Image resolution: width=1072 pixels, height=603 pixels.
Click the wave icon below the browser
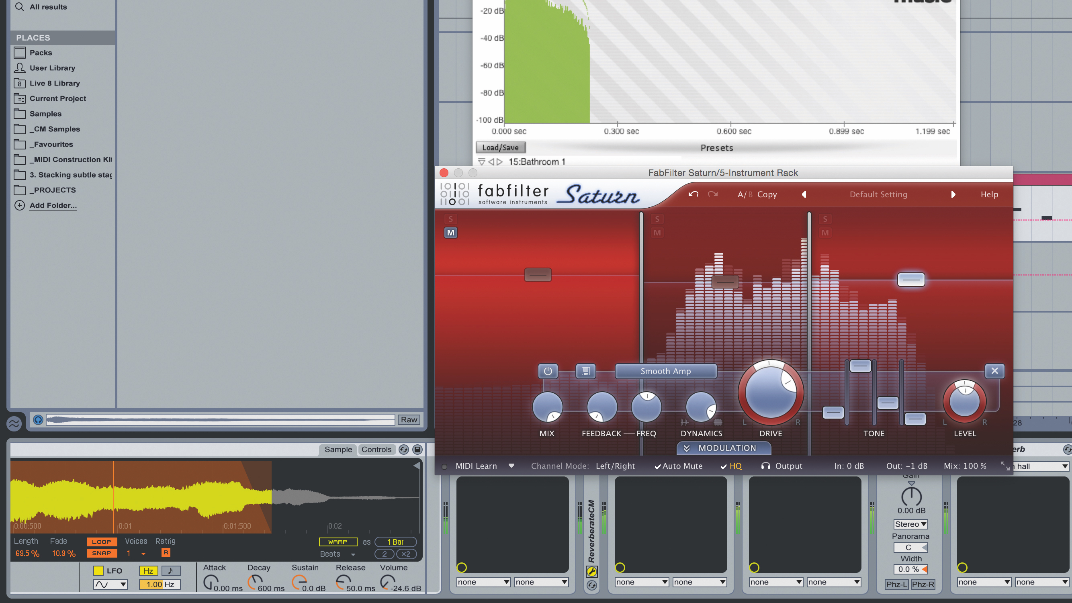point(14,424)
